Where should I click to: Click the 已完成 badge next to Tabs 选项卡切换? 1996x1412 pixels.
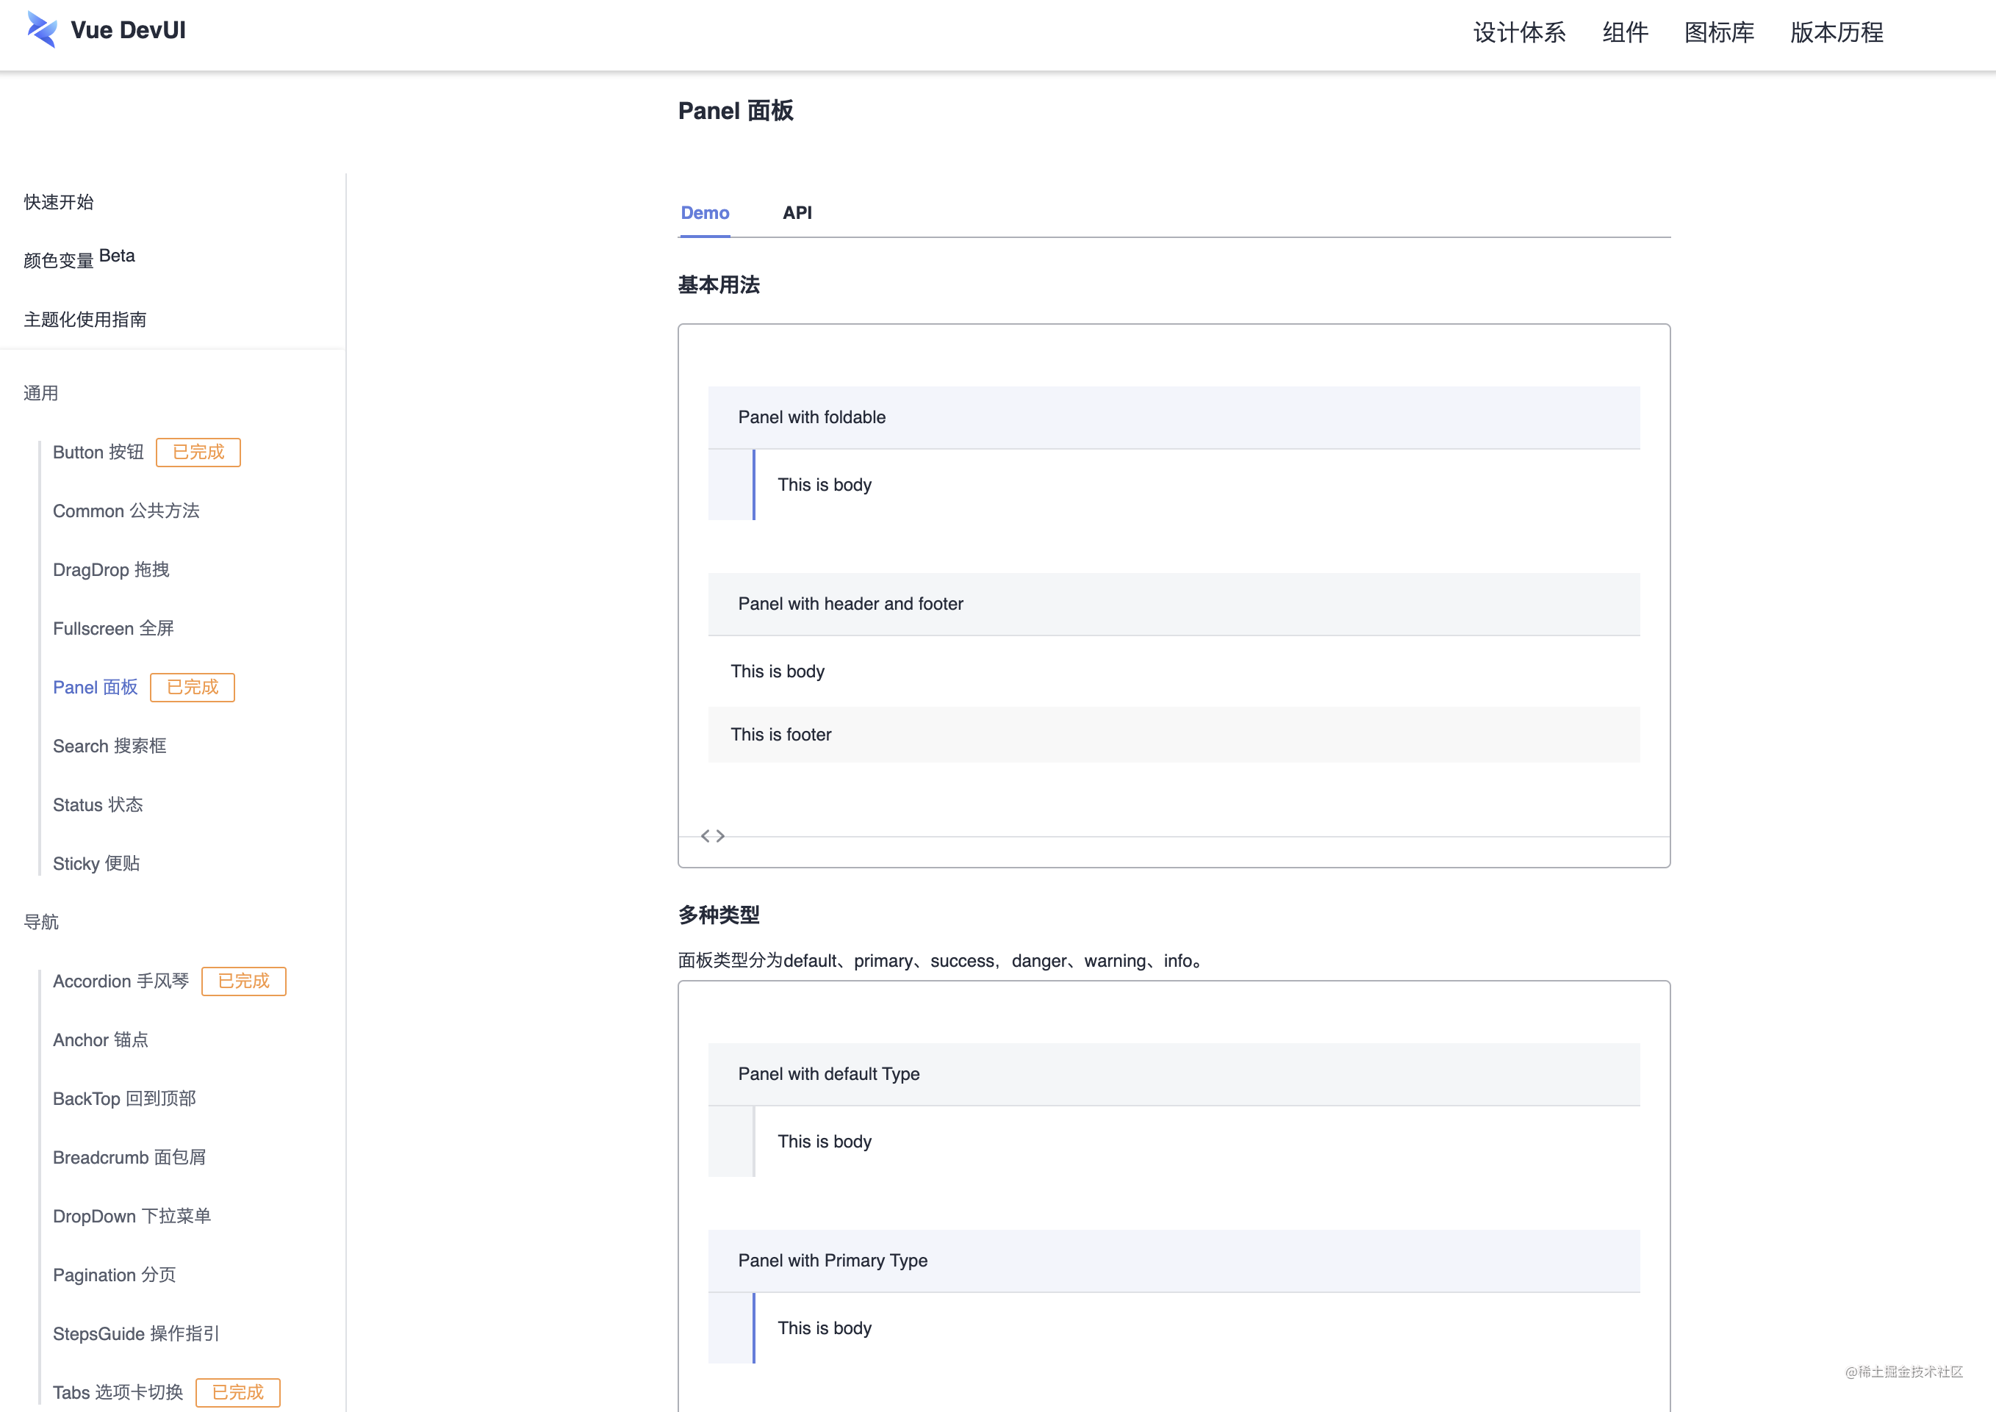237,1392
